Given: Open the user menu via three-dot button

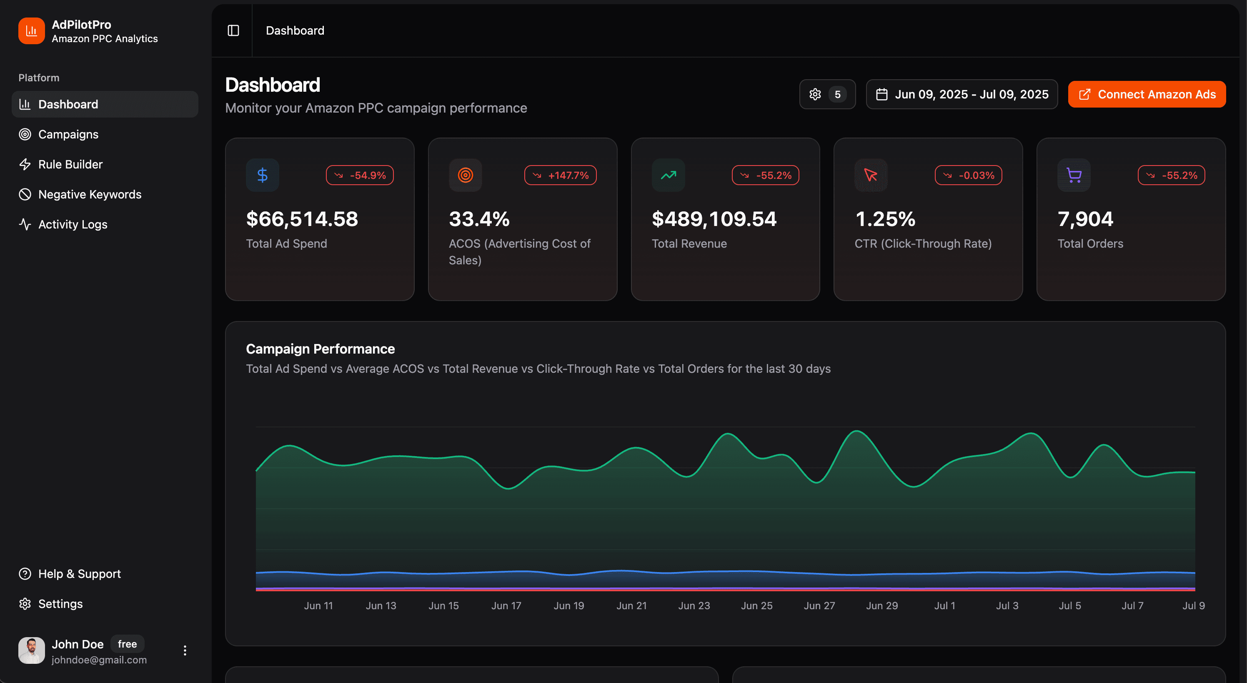Looking at the screenshot, I should (185, 650).
